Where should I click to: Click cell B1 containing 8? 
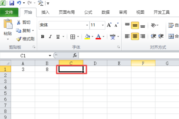pyautogui.click(x=47, y=69)
